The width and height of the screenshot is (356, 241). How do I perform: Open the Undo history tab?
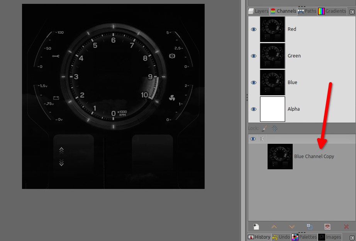pos(281,237)
